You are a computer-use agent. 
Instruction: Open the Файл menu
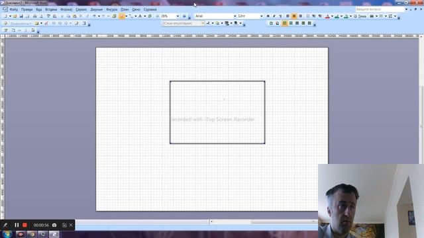pos(13,9)
